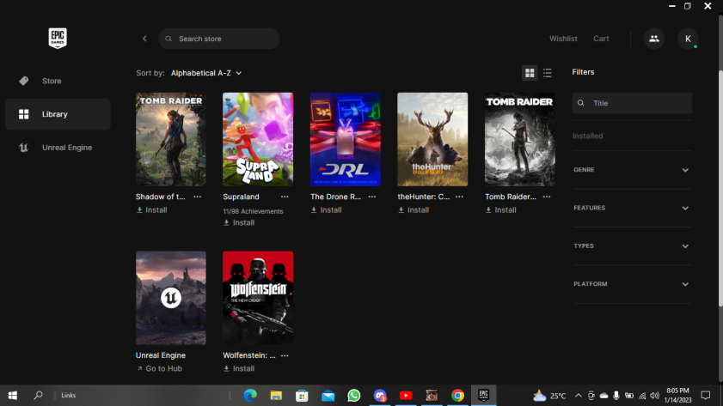This screenshot has width=723, height=406.
Task: Open more options for theHunter
Action: (459, 197)
